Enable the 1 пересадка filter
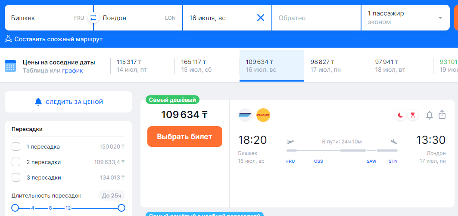Screen dimensions: 458x216 (16, 147)
